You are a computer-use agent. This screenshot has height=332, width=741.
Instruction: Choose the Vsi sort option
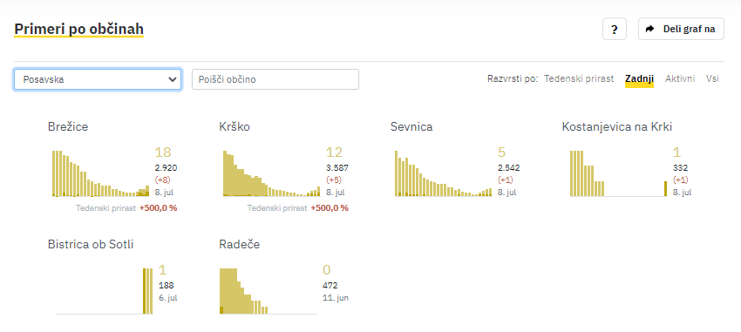pos(712,79)
